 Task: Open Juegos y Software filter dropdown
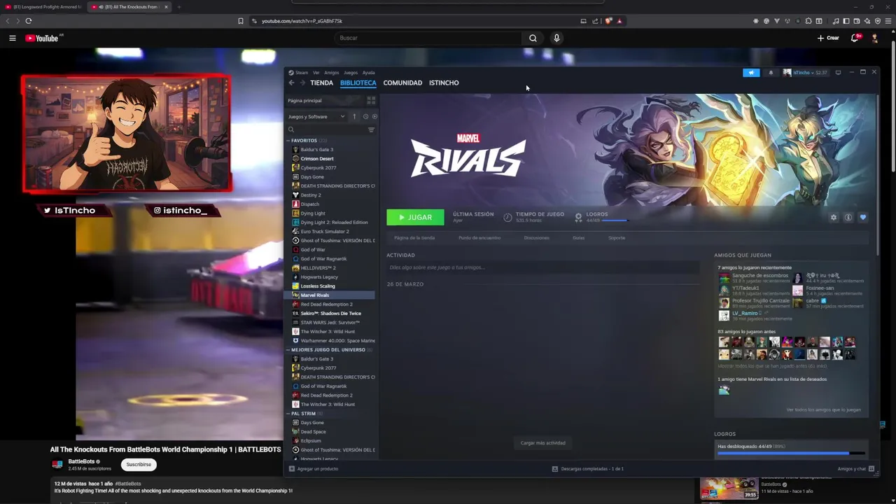(x=316, y=116)
